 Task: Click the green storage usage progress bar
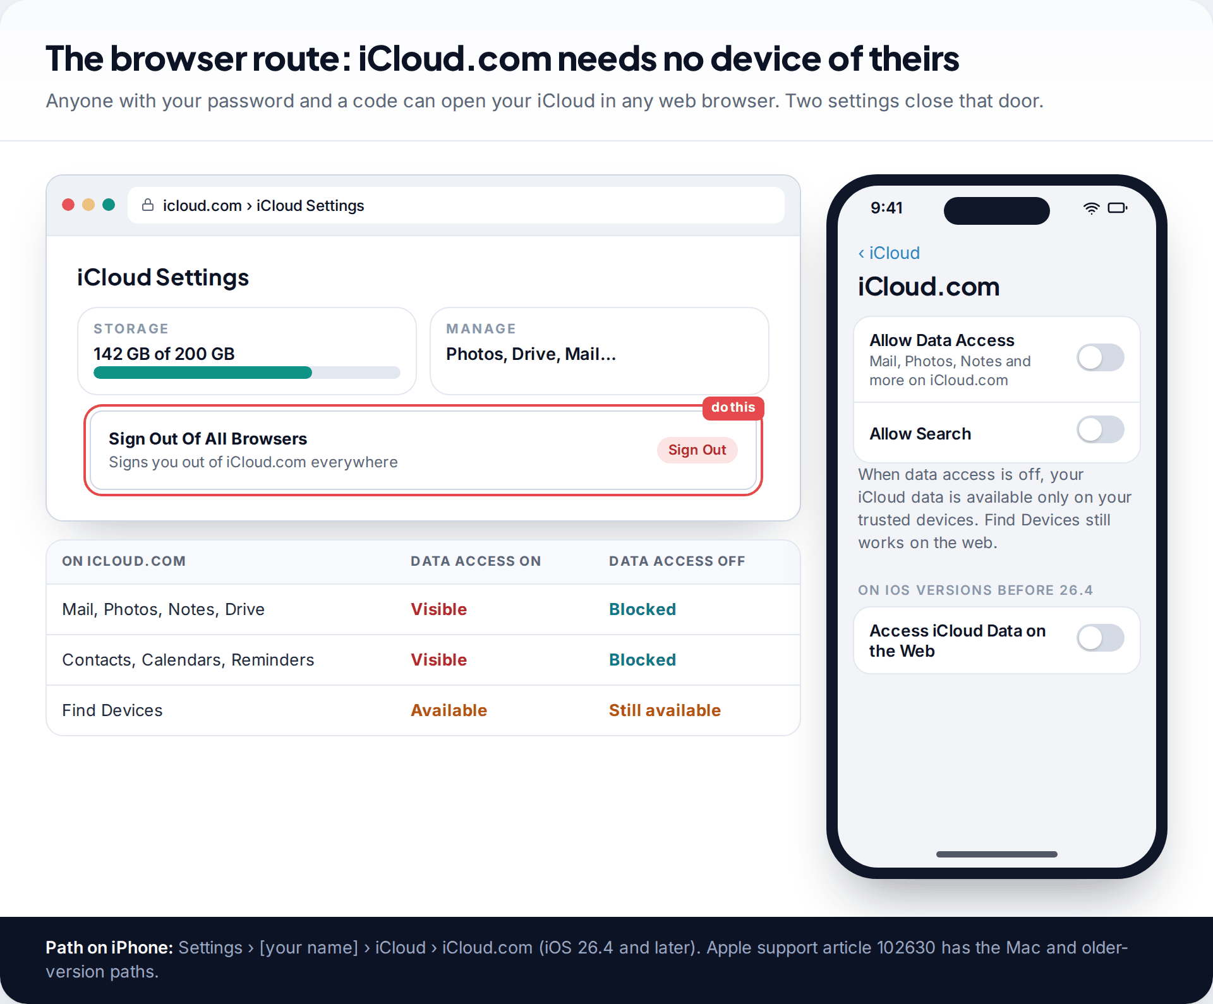click(203, 373)
